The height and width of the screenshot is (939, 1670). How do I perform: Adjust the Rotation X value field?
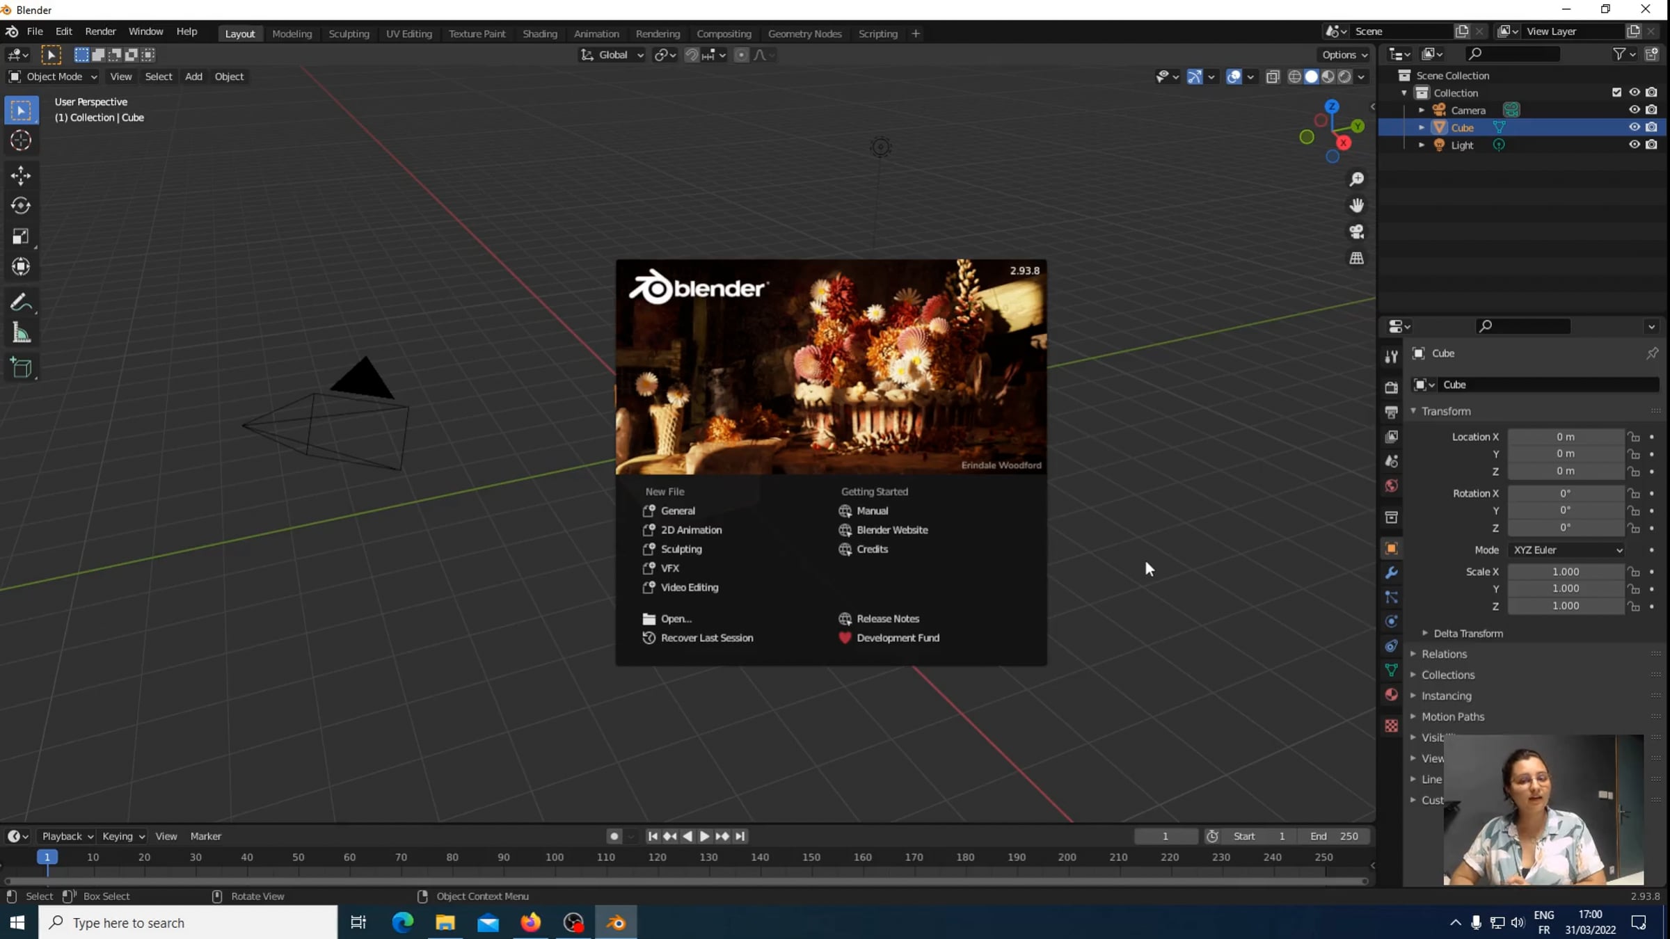(1566, 493)
